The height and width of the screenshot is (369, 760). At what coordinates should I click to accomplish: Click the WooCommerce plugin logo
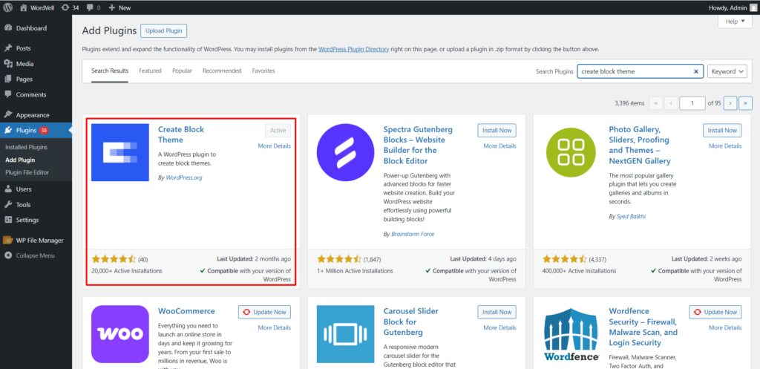[x=120, y=334]
